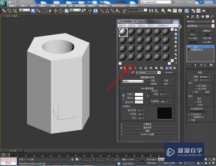Open Select by Name tool
Screen dimensions: 216x166
pos(38,11)
